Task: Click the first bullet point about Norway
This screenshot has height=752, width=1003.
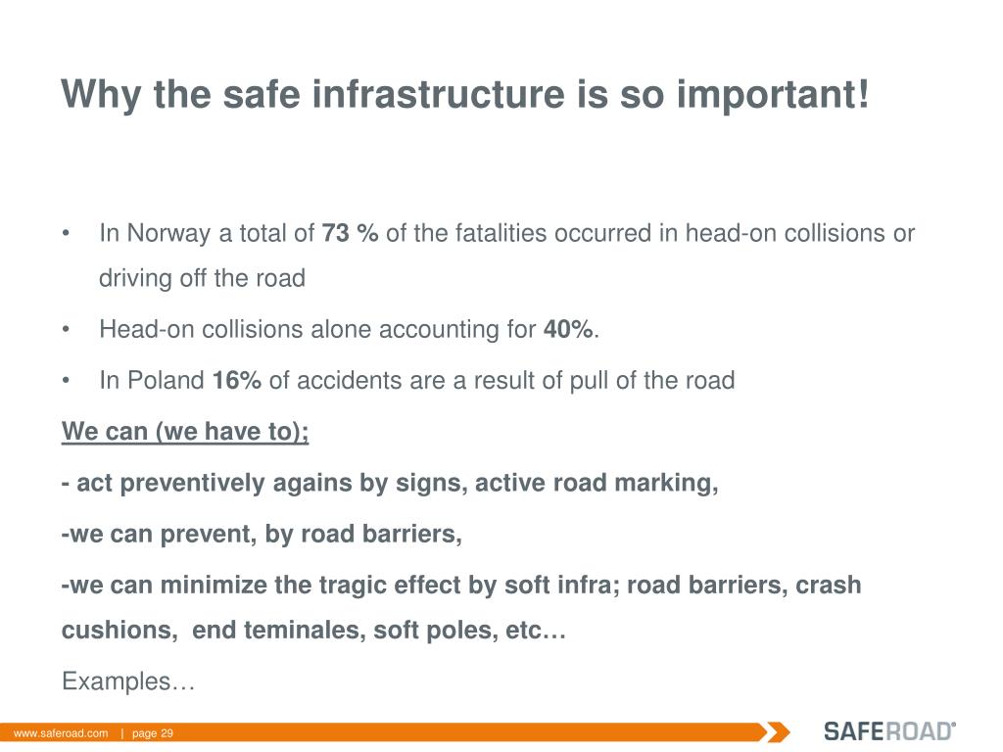Action: [x=506, y=256]
